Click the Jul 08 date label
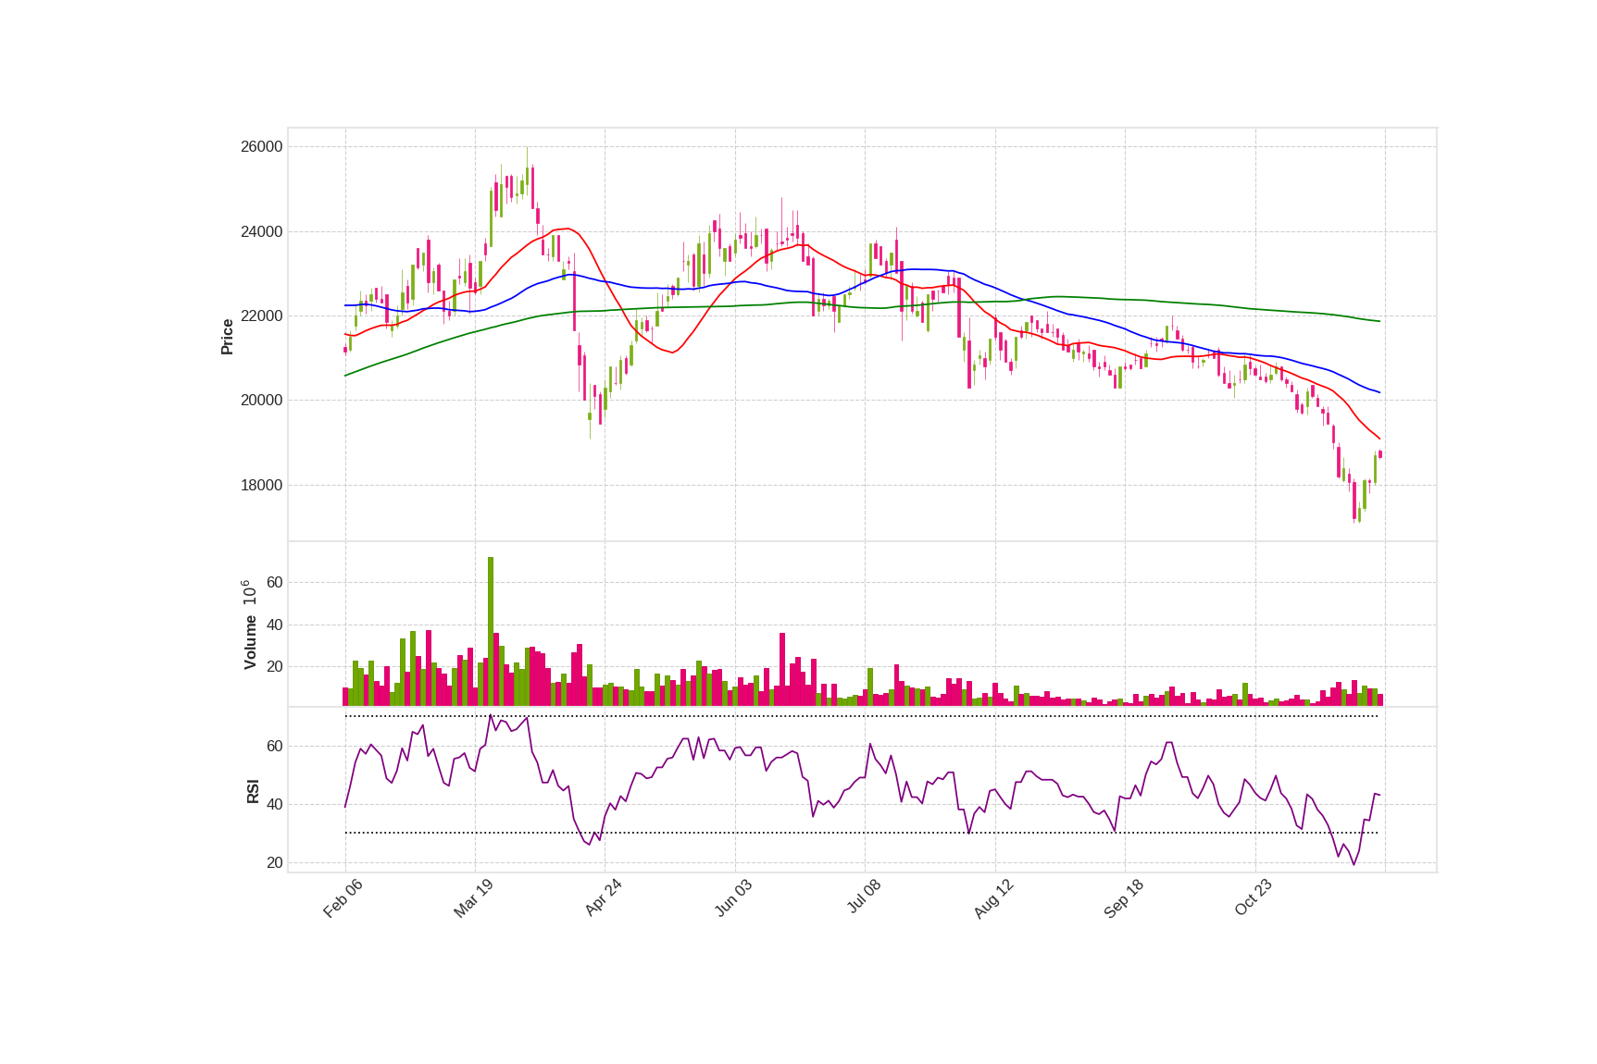1597x1064 pixels. click(864, 897)
